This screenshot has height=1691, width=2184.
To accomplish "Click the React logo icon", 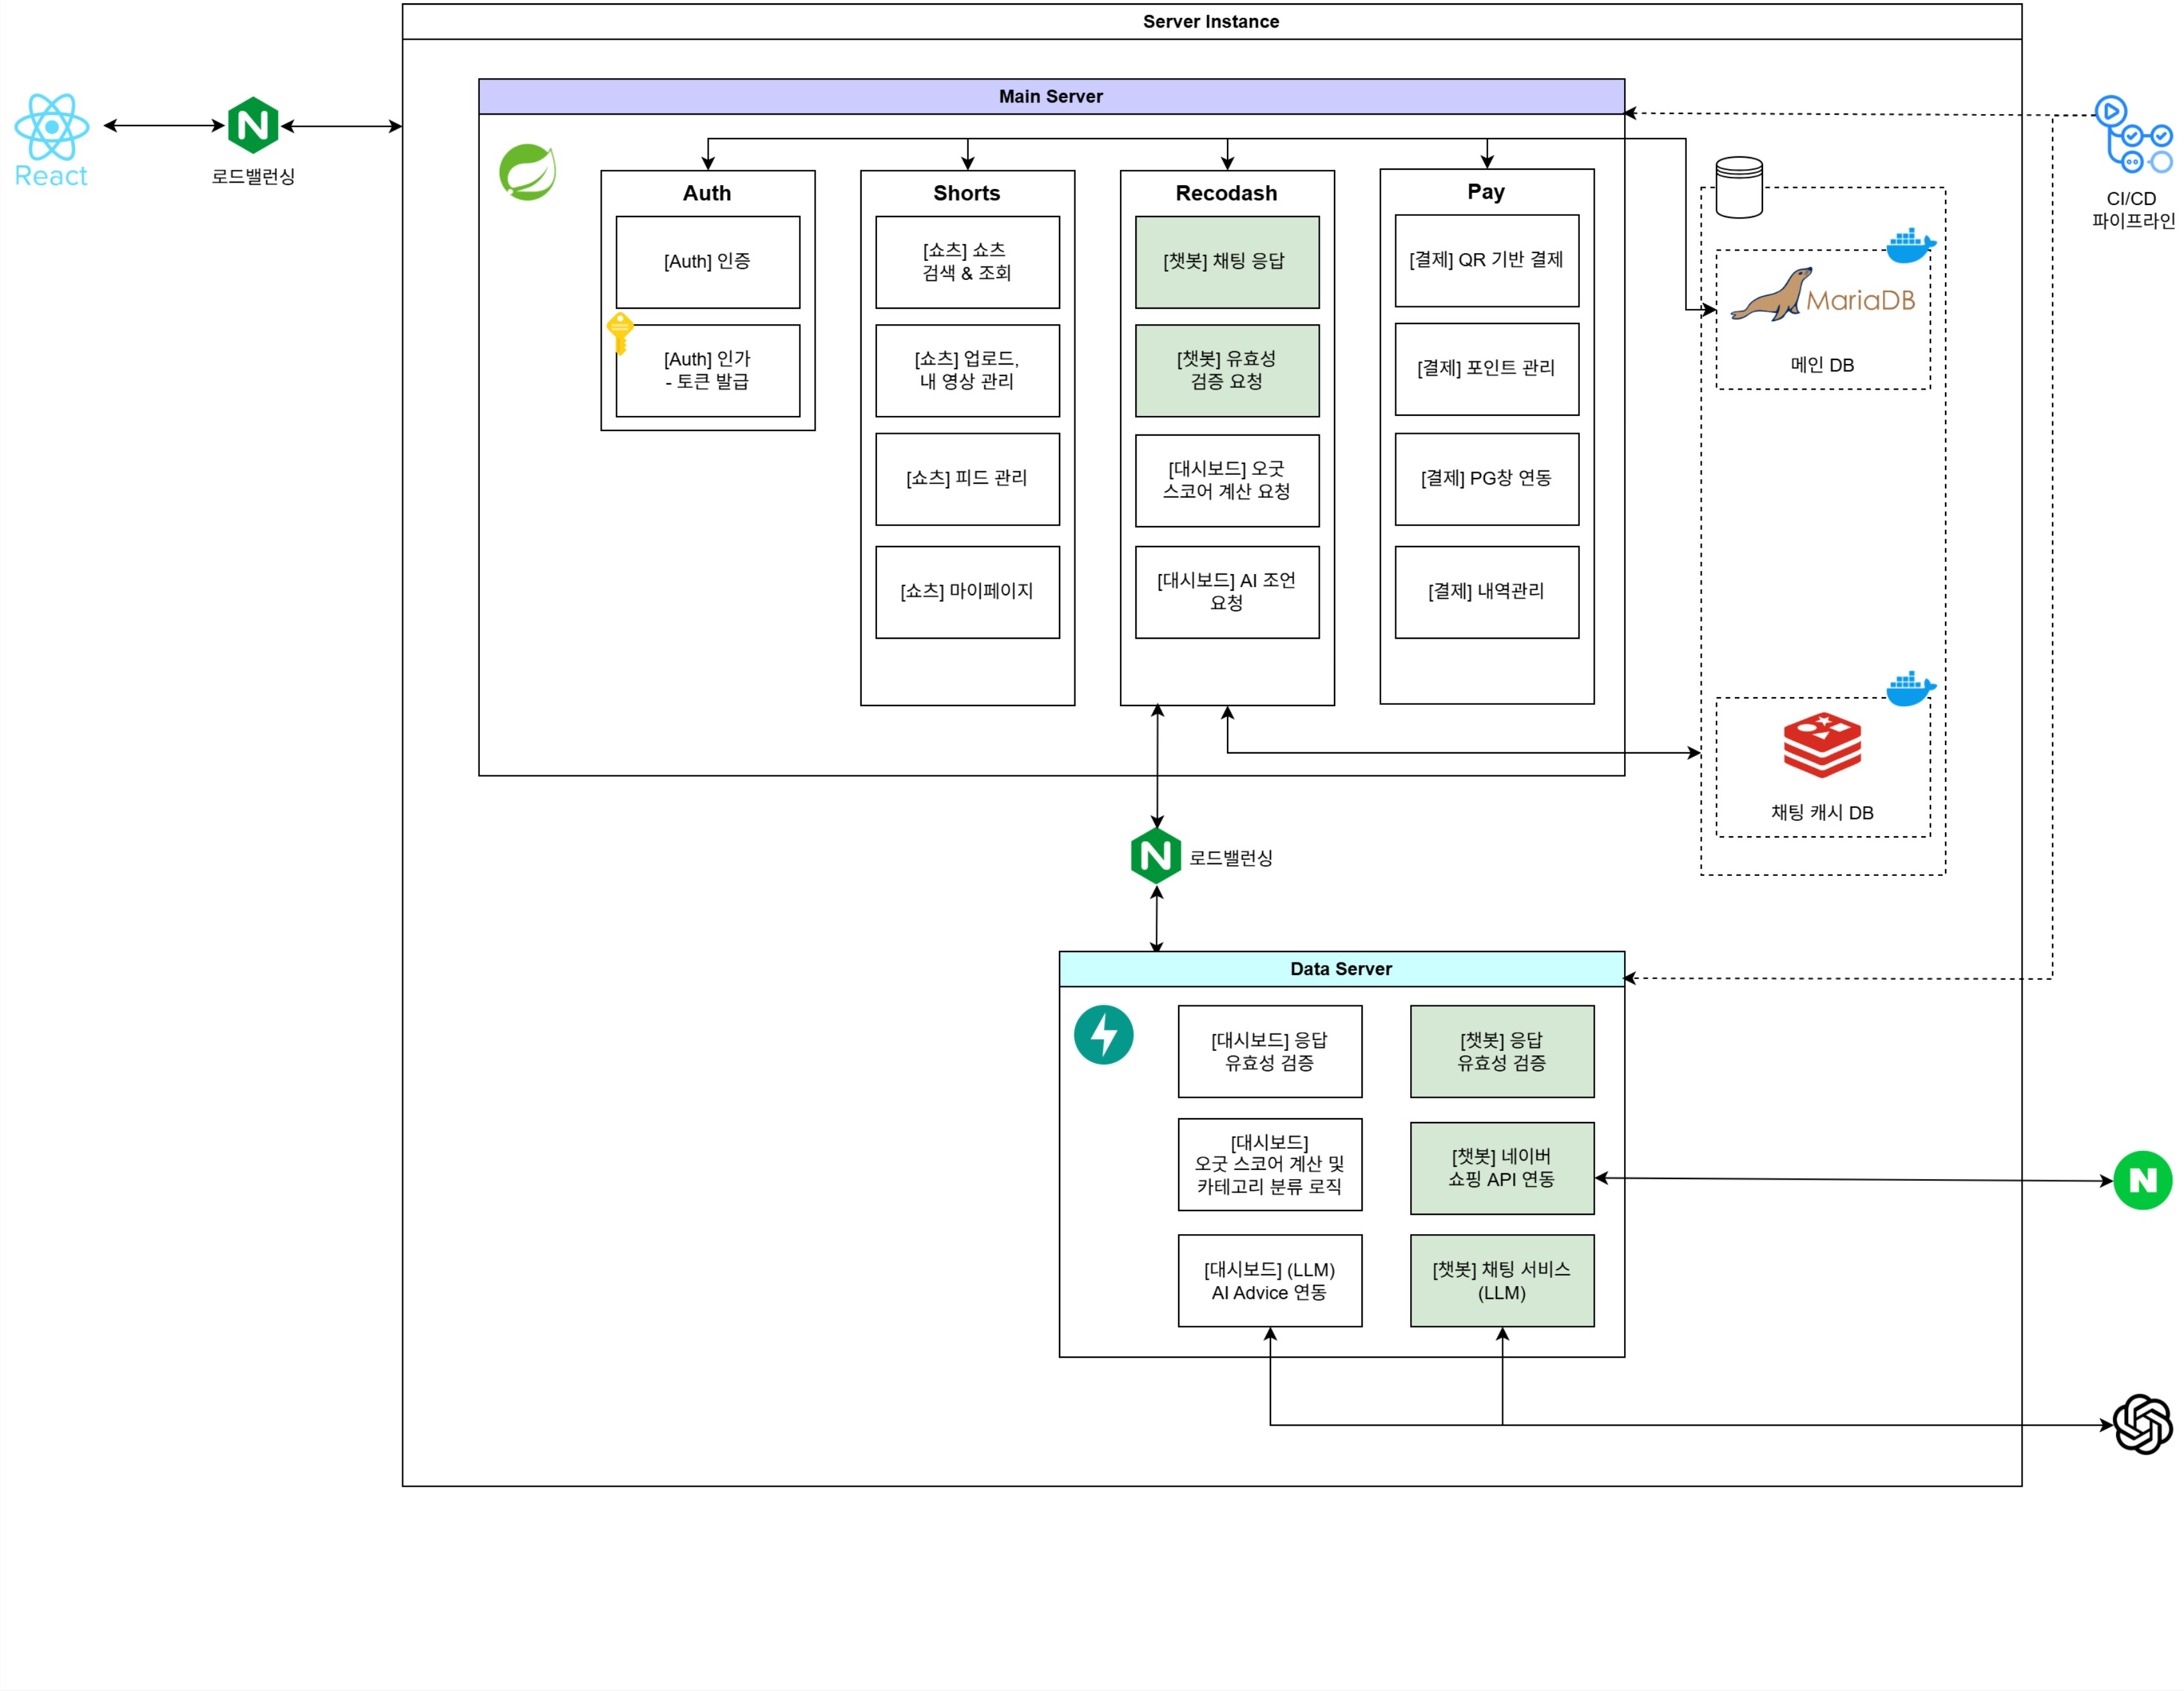I will [x=52, y=128].
